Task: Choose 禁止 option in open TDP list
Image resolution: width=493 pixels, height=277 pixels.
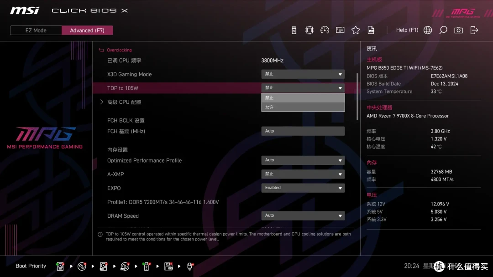Action: pos(303,98)
